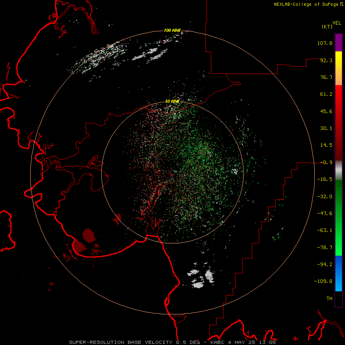Click the -0.9 velocity scale value
This screenshot has height=345, width=345.
[326, 163]
